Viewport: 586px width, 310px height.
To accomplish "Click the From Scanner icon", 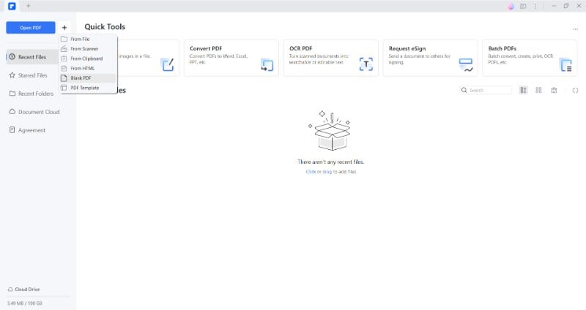I will [64, 48].
